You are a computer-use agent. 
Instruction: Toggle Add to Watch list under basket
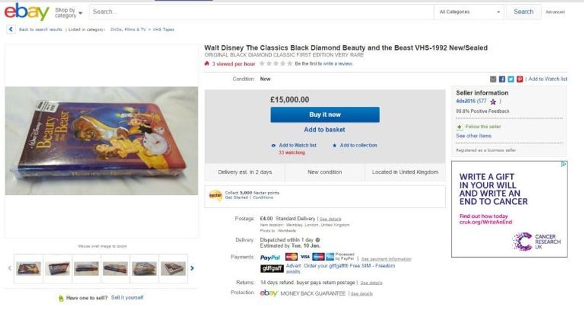tap(294, 146)
